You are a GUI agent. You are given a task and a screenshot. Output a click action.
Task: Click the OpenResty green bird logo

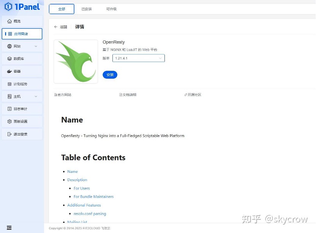click(x=76, y=61)
